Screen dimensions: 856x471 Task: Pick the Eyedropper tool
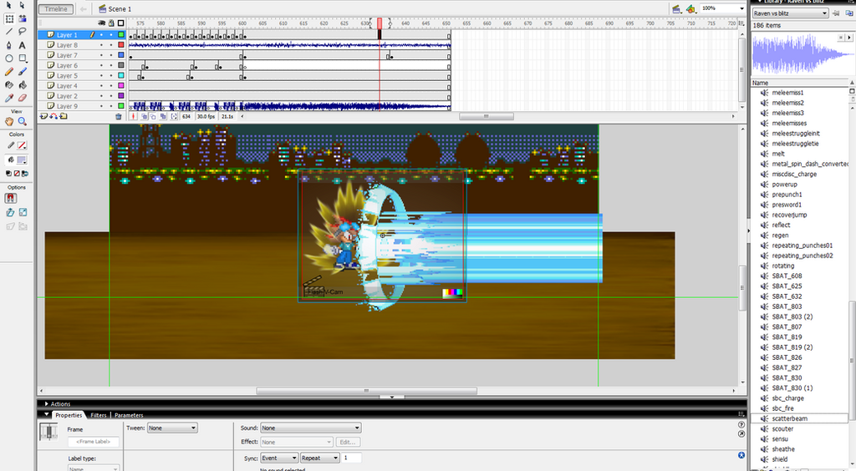click(8, 98)
